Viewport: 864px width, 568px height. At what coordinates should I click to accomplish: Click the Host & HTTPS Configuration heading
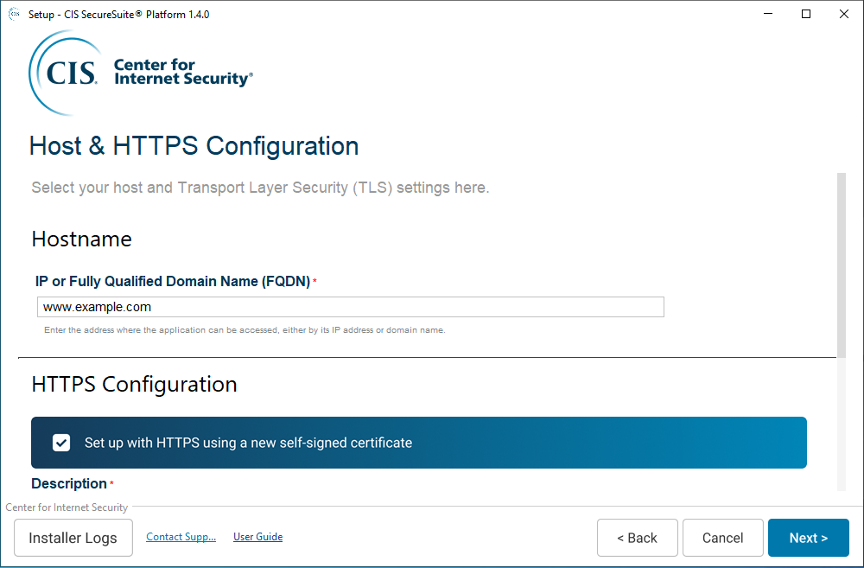[194, 146]
